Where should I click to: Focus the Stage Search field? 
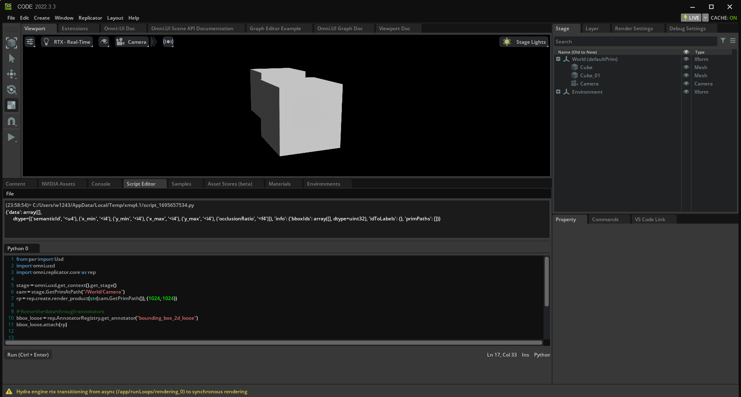[x=635, y=41]
